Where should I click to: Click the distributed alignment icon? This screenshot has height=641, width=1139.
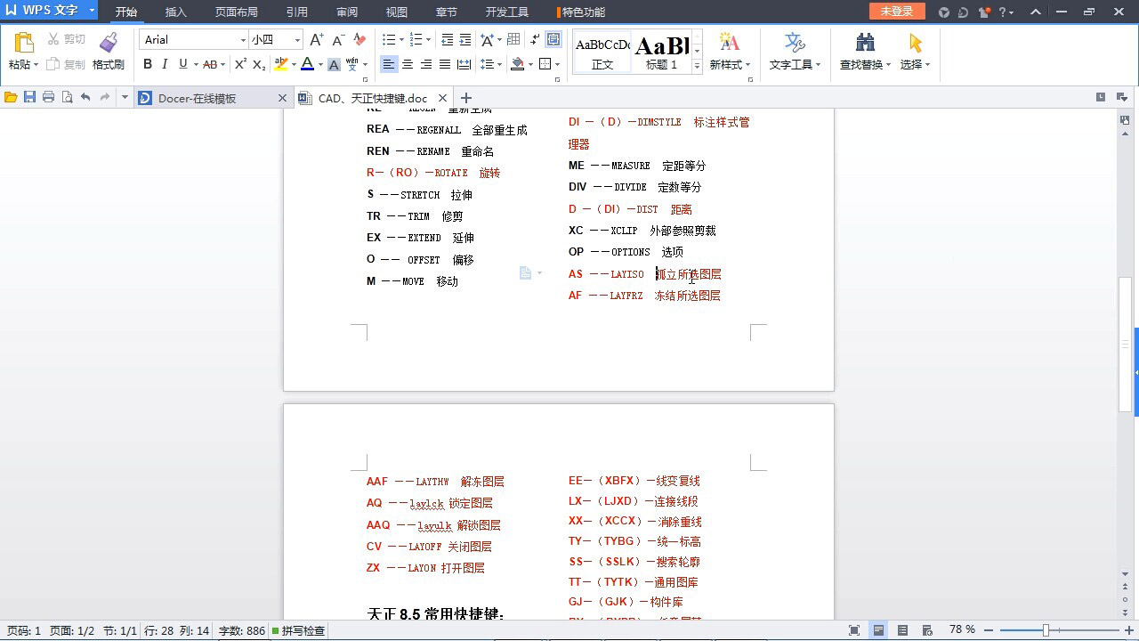[x=464, y=64]
